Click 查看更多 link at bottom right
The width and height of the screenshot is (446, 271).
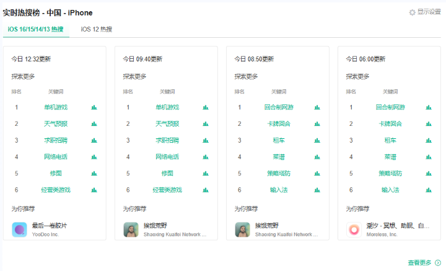[424, 263]
